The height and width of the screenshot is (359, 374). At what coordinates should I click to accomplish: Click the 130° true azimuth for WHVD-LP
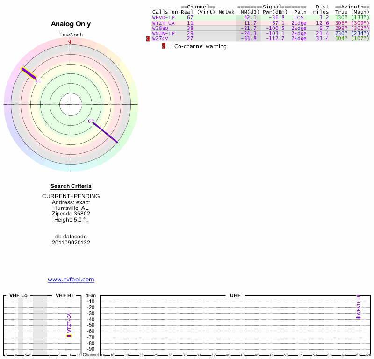tap(341, 18)
